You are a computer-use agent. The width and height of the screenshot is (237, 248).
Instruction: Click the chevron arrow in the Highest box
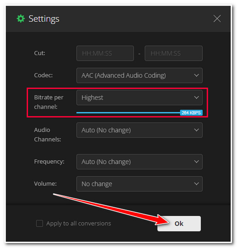(196, 98)
